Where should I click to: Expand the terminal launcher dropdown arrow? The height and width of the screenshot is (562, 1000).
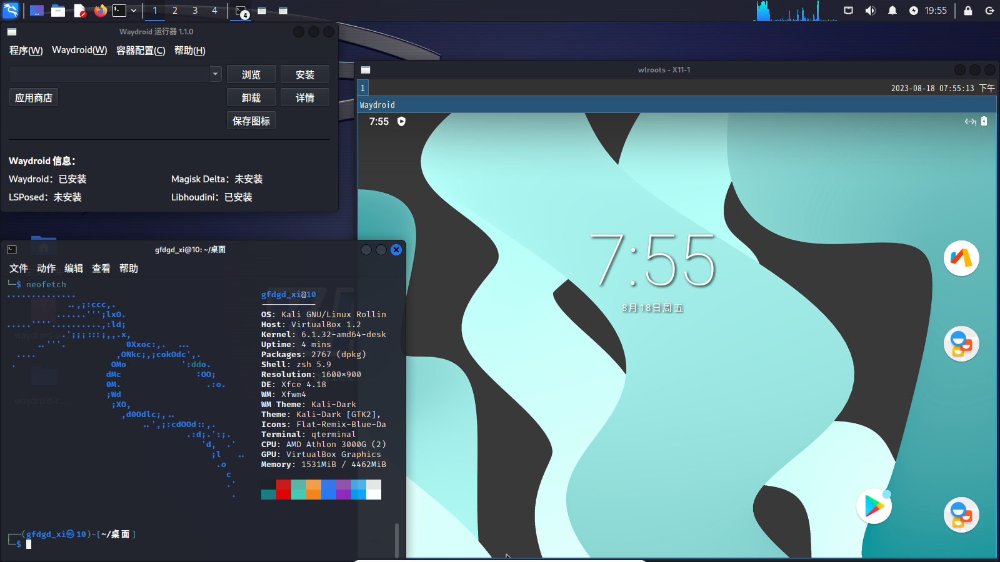[134, 11]
